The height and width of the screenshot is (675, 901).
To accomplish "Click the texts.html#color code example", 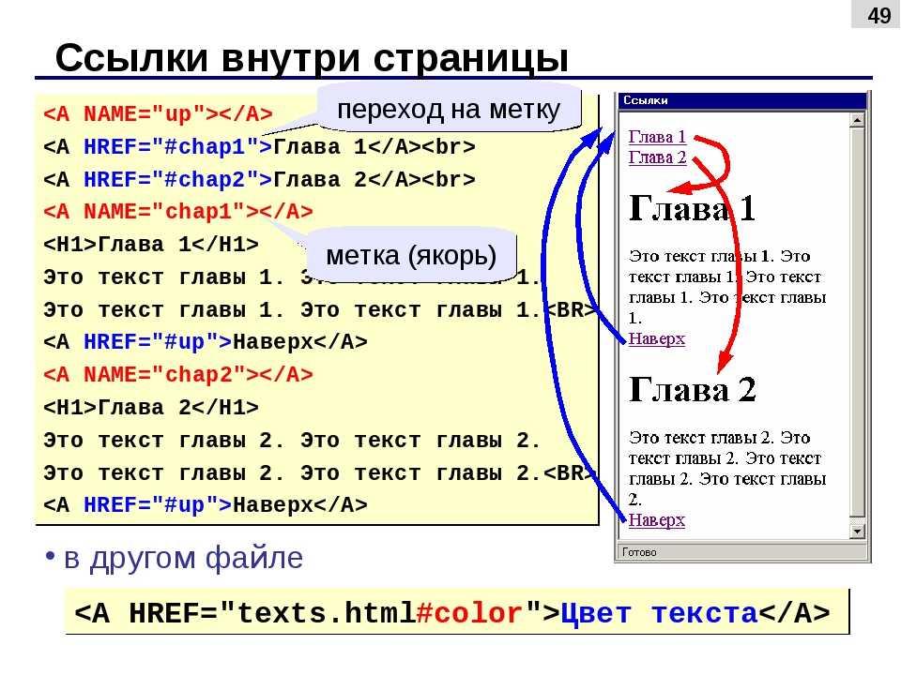I will (x=452, y=613).
